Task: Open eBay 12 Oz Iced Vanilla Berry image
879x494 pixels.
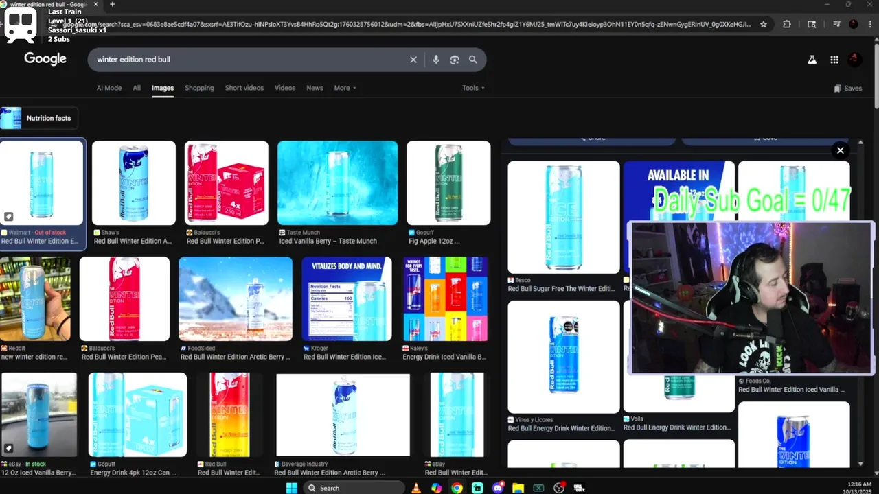Action: (38, 415)
